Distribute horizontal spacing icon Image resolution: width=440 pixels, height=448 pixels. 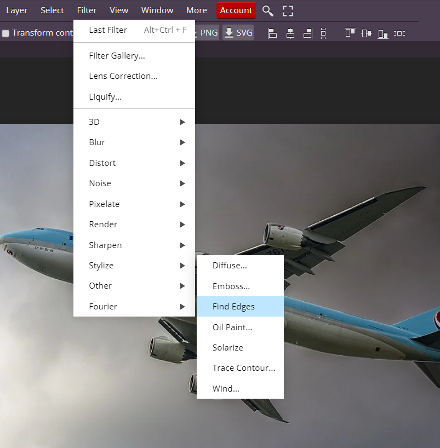(399, 33)
